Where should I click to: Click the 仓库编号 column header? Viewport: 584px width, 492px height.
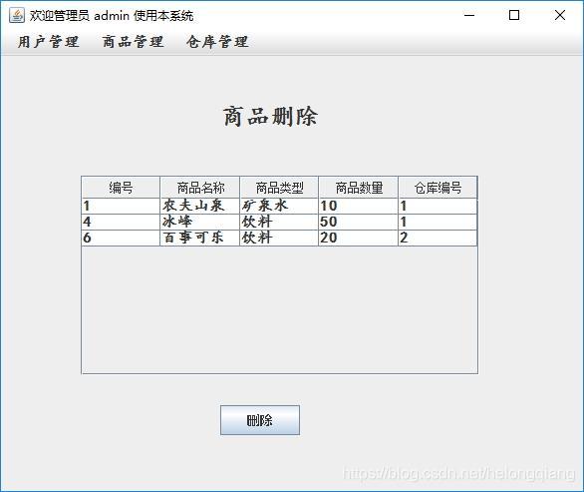point(438,188)
